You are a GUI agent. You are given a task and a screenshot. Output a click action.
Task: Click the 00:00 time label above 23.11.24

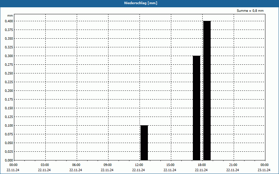pyautogui.click(x=265, y=165)
